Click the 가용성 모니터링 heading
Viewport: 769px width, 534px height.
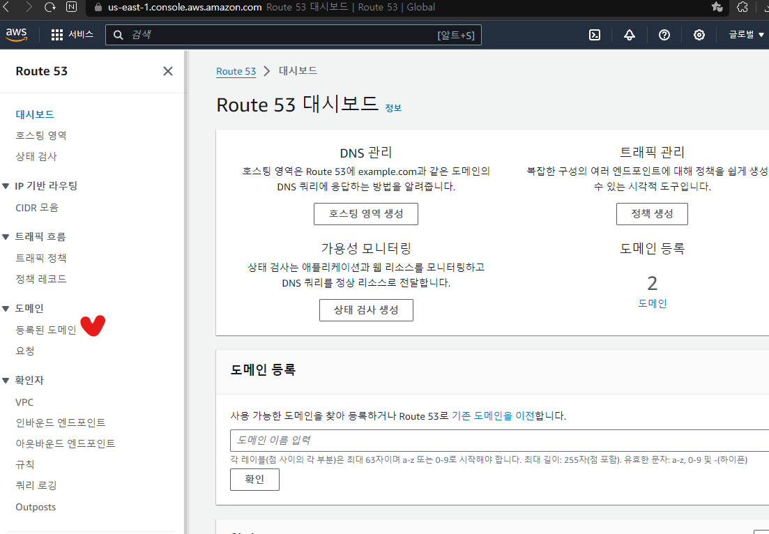coord(366,248)
